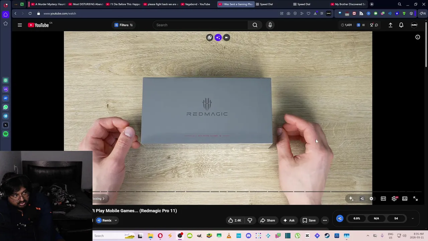Open the browser downloads icon

[x=315, y=13]
